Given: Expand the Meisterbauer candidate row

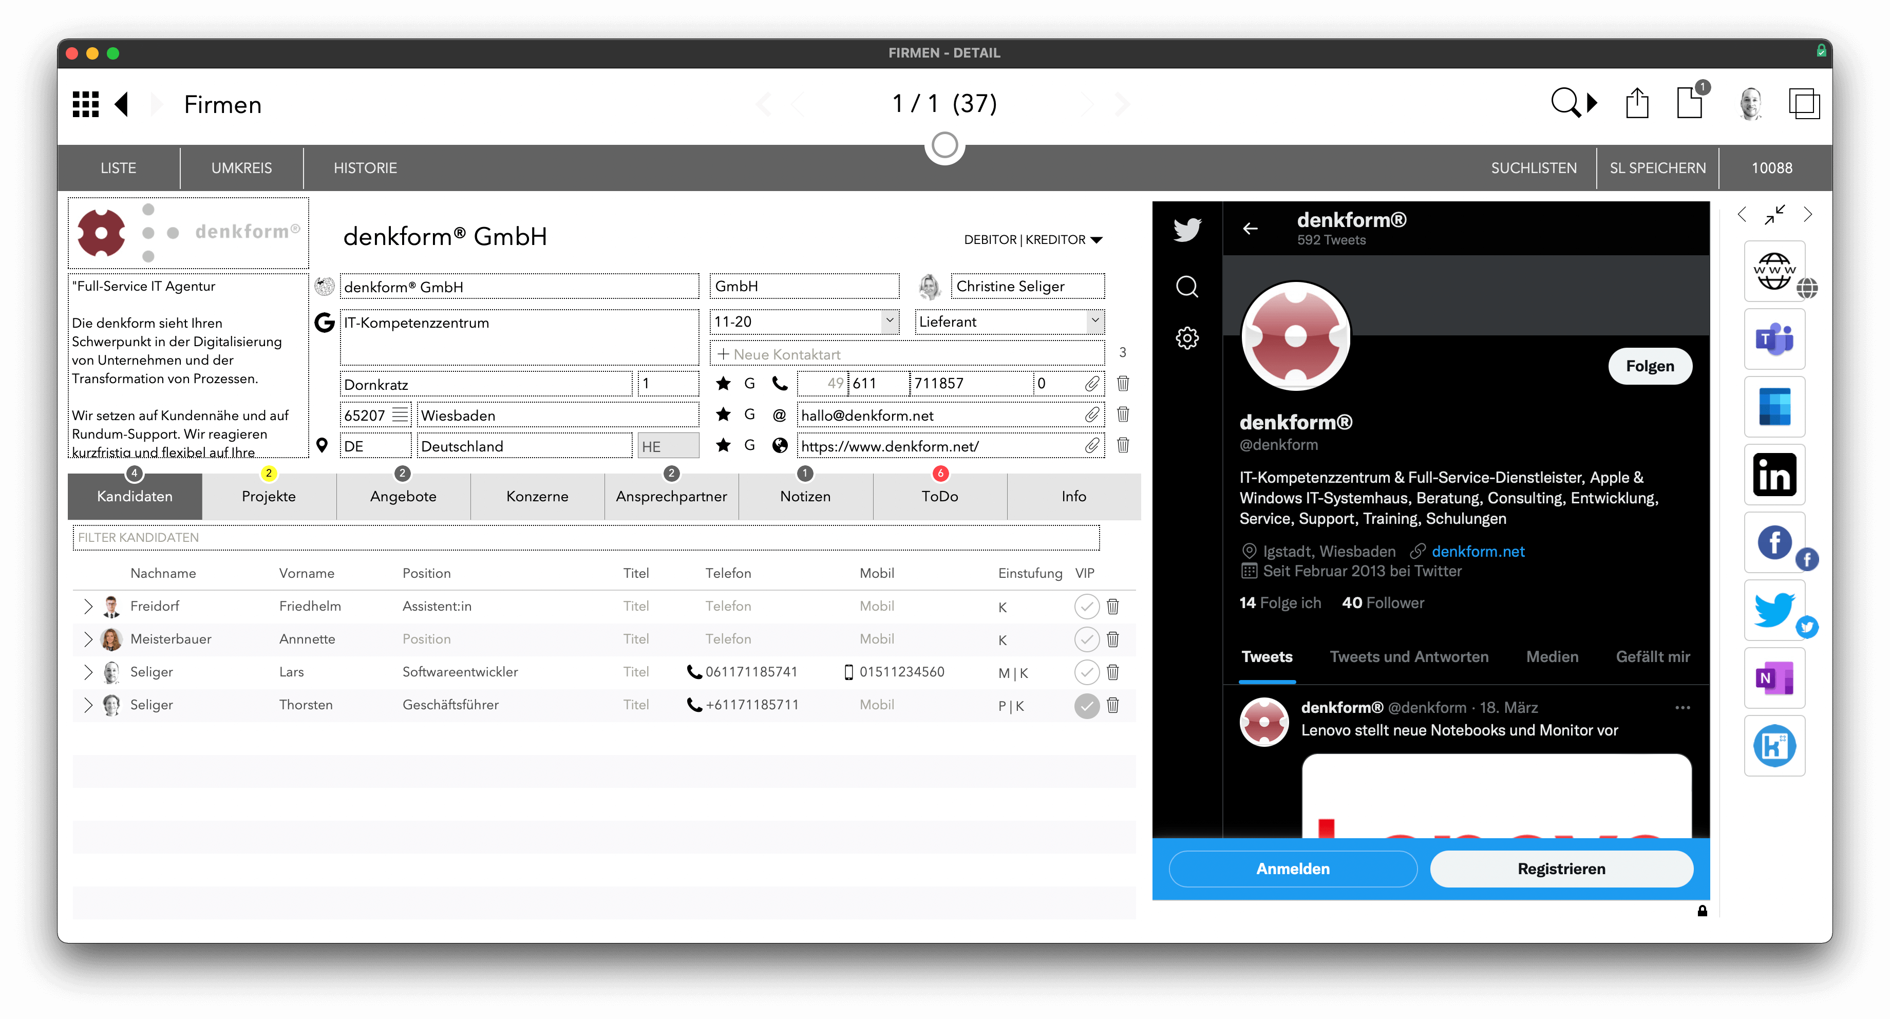Looking at the screenshot, I should [88, 639].
